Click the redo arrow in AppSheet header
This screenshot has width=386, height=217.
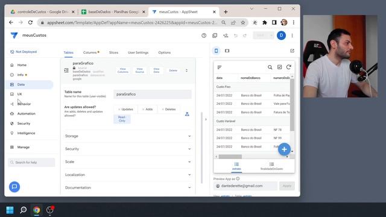coord(245,36)
